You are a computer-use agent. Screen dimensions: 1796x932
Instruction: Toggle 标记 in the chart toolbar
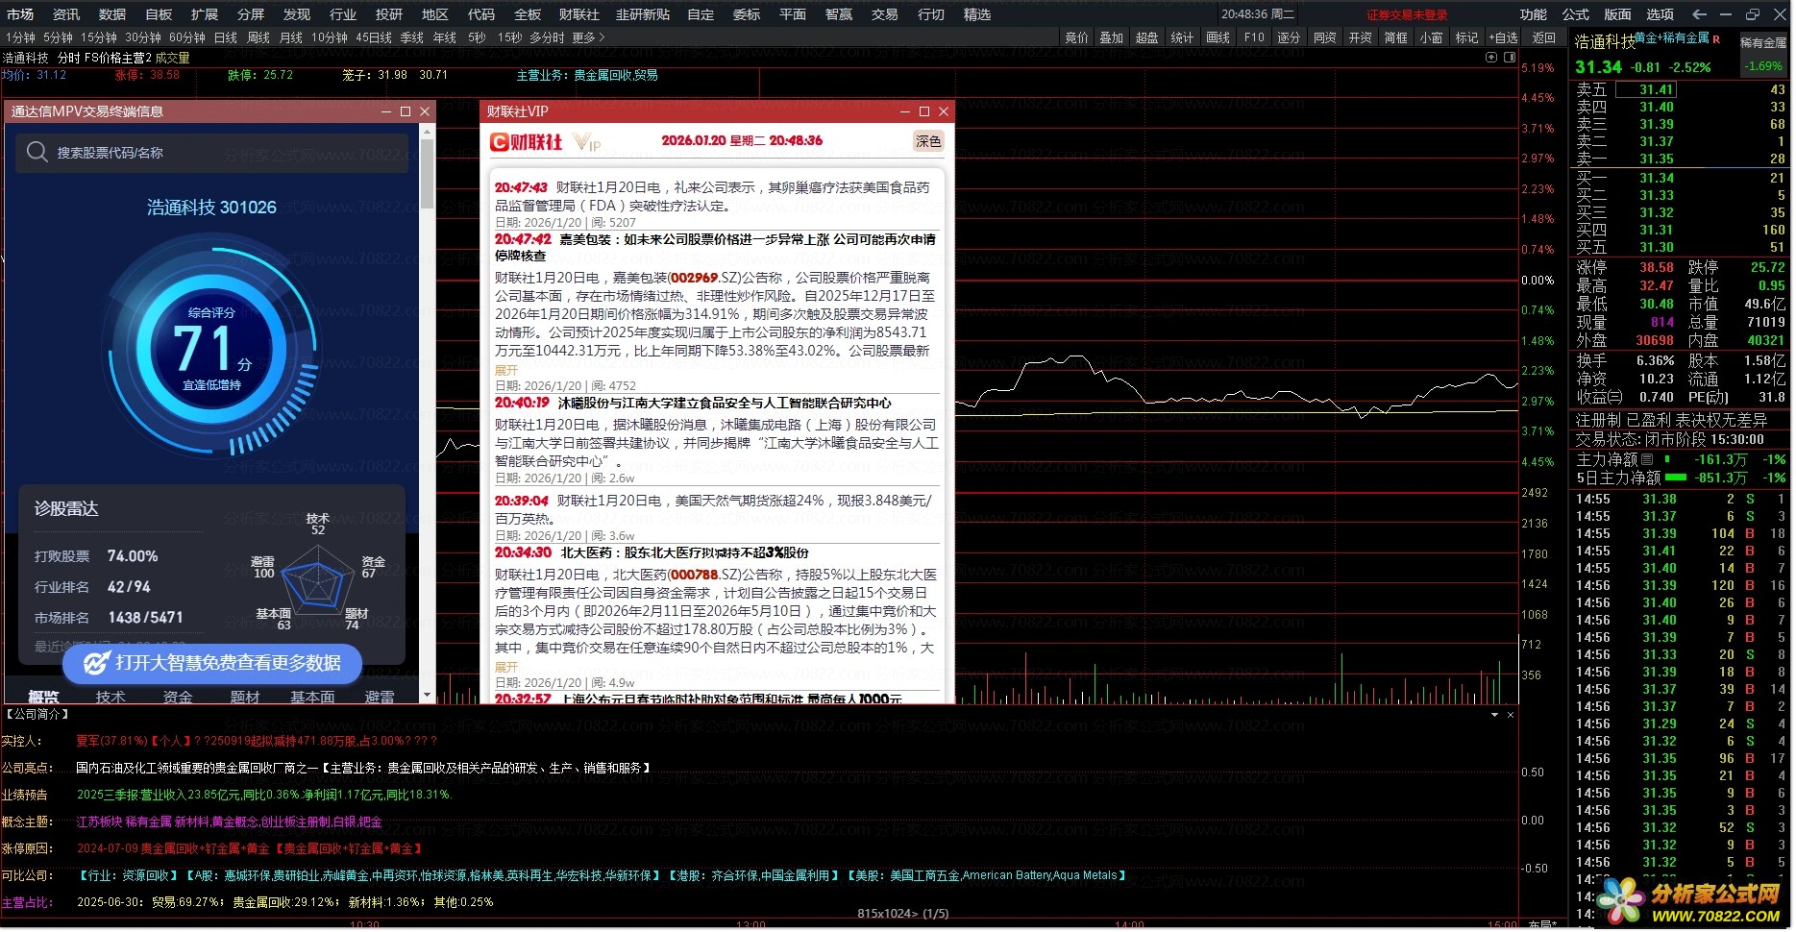pos(1466,37)
